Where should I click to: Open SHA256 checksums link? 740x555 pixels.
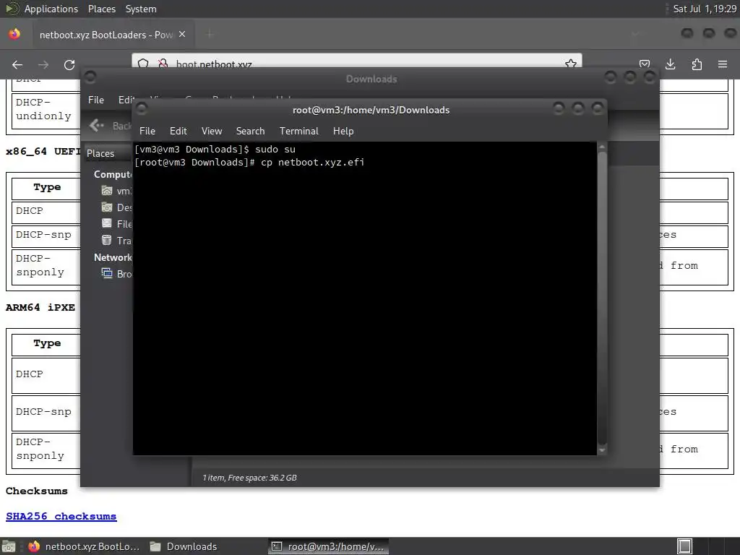click(61, 516)
